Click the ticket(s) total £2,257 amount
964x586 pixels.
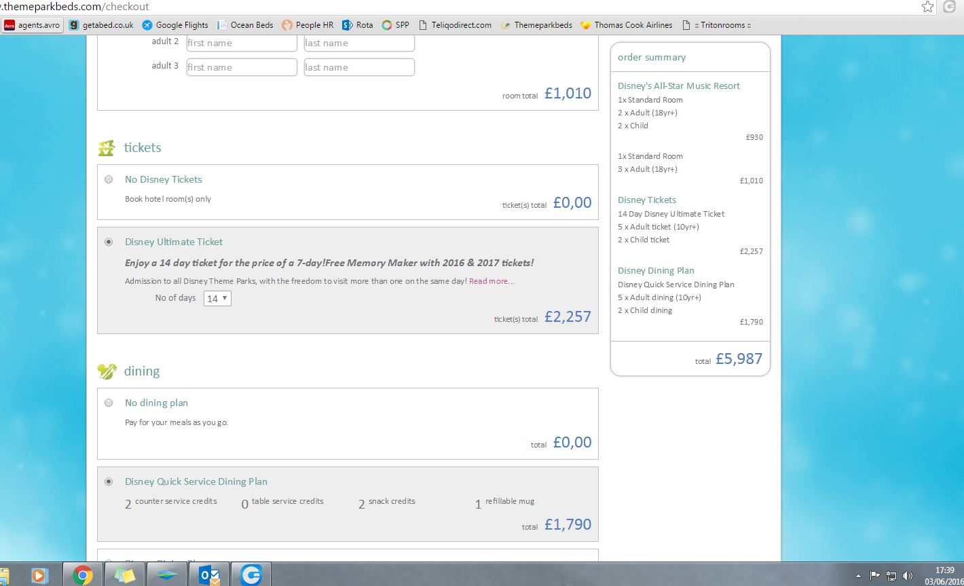[568, 316]
